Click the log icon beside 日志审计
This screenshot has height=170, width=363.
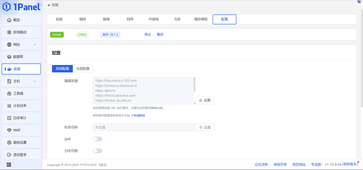[x=9, y=118]
